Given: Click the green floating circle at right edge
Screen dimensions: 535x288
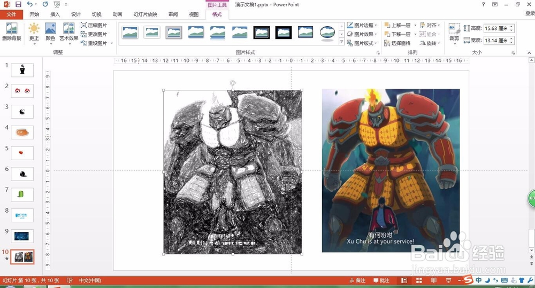Looking at the screenshot, I should coord(532,198).
